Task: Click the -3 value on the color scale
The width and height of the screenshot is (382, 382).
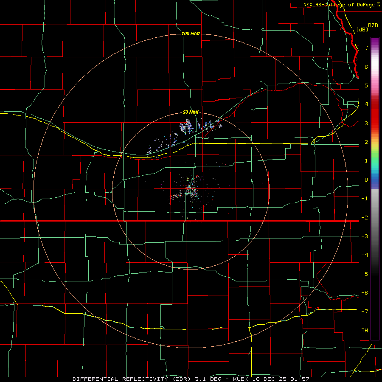Action: pos(365,236)
